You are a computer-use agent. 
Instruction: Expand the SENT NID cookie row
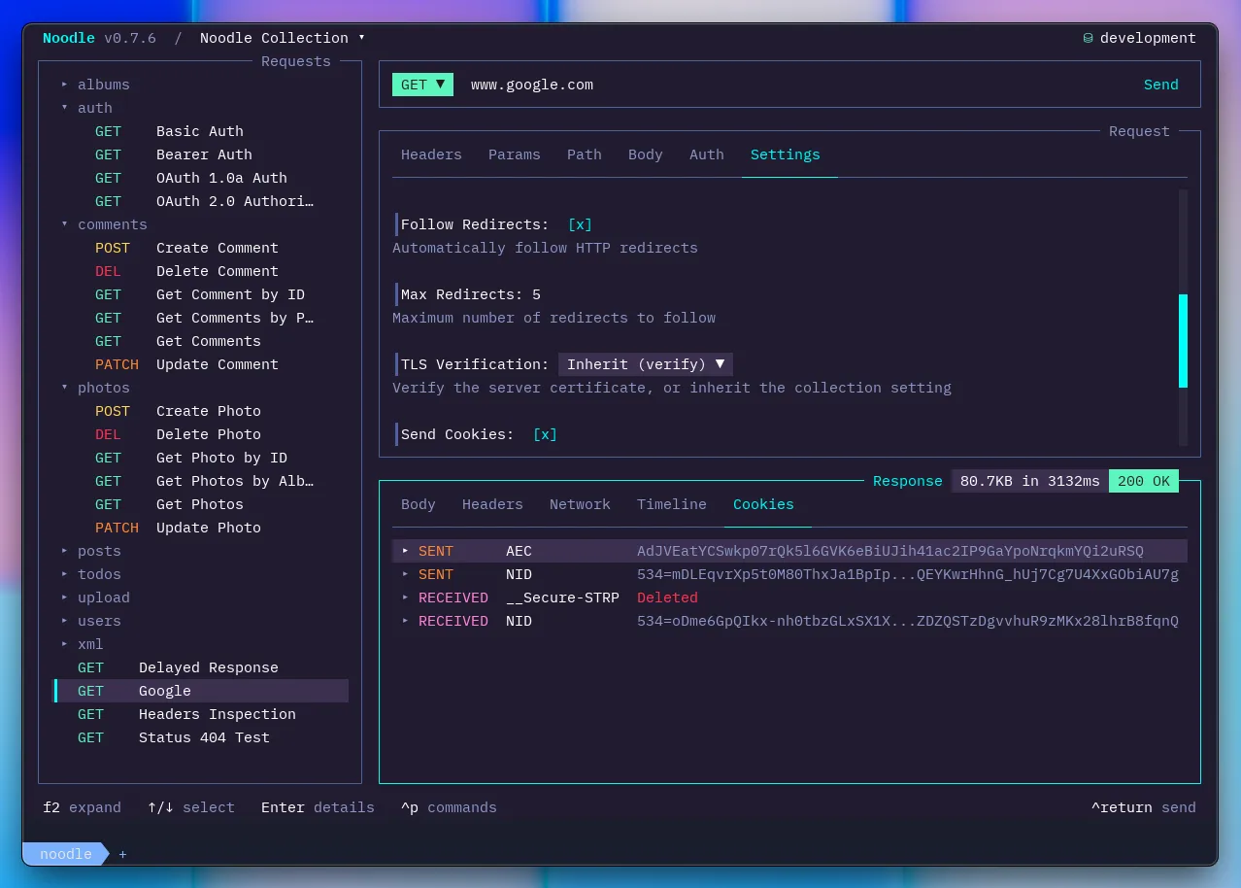[x=789, y=574]
